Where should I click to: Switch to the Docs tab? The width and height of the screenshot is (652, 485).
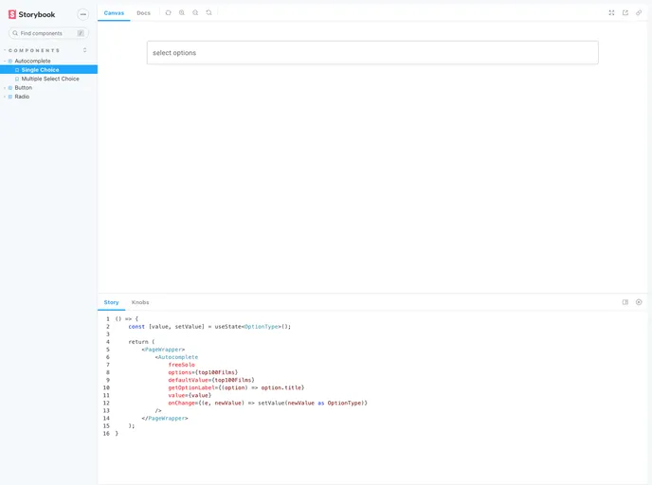click(x=143, y=13)
